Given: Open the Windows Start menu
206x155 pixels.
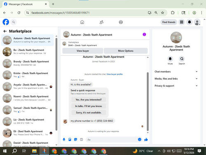Looking at the screenshot, I should pos(5,151).
